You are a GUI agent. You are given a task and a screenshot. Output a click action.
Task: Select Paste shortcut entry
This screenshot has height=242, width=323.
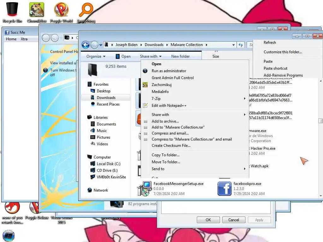(275, 68)
